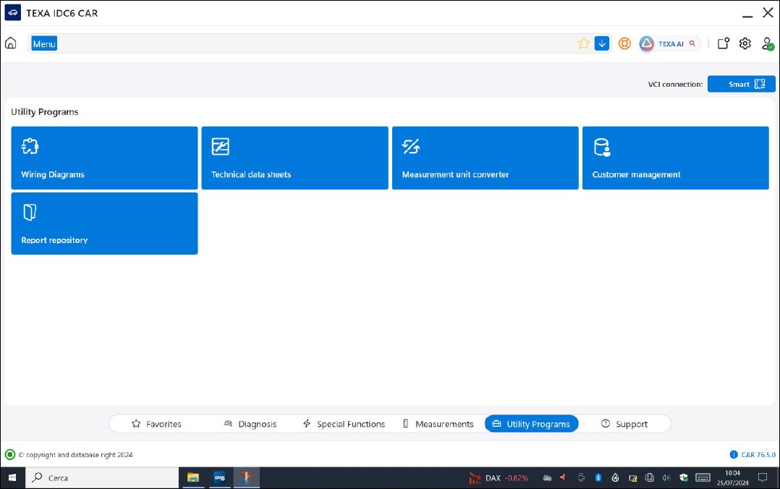The image size is (780, 489).
Task: Switch to the Special Functions tab
Action: coord(344,424)
